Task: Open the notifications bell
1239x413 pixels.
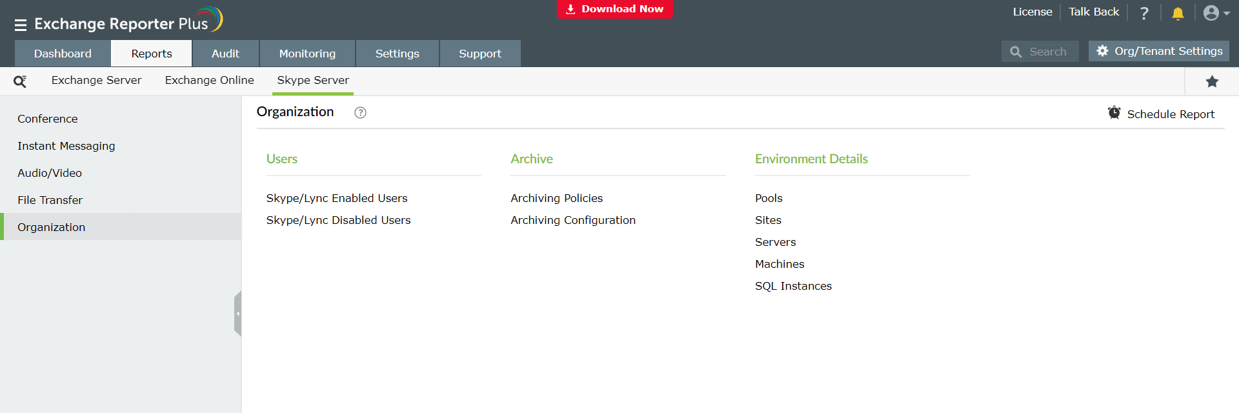Action: point(1178,13)
